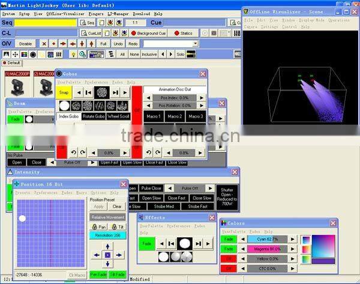Click the lamp bulb icon in toolbar
The image size is (360, 284).
[x=73, y=54]
